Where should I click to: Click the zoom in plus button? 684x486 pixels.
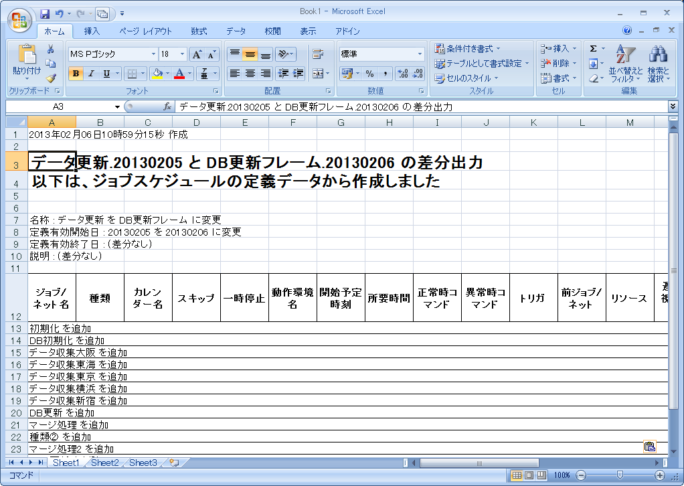point(660,475)
